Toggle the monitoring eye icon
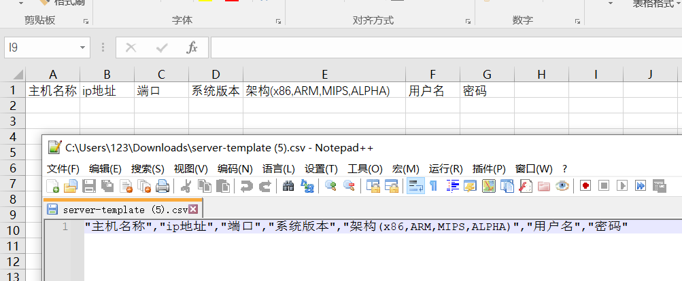The height and width of the screenshot is (281, 682). point(562,186)
